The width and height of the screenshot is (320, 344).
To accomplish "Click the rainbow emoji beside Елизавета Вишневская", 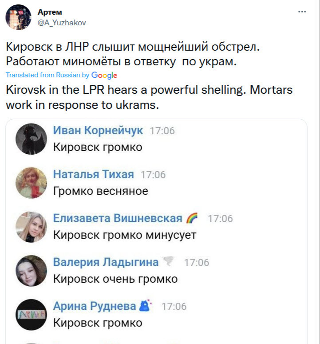I will point(192,218).
